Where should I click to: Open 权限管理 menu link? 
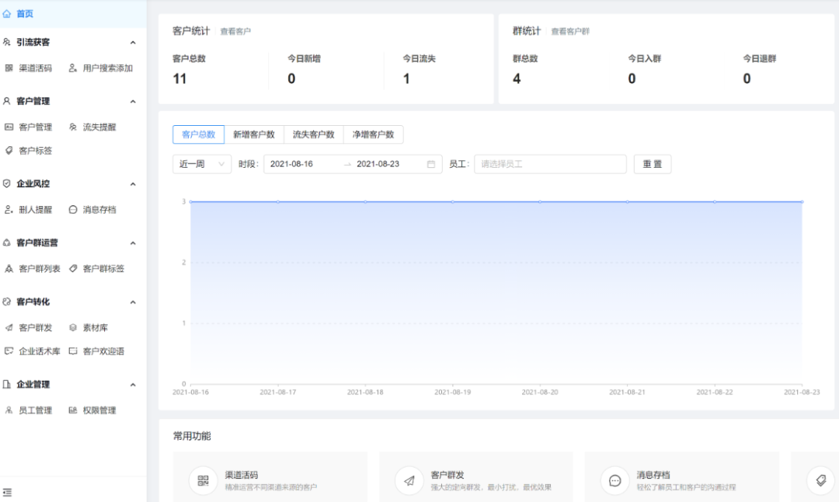coord(99,410)
